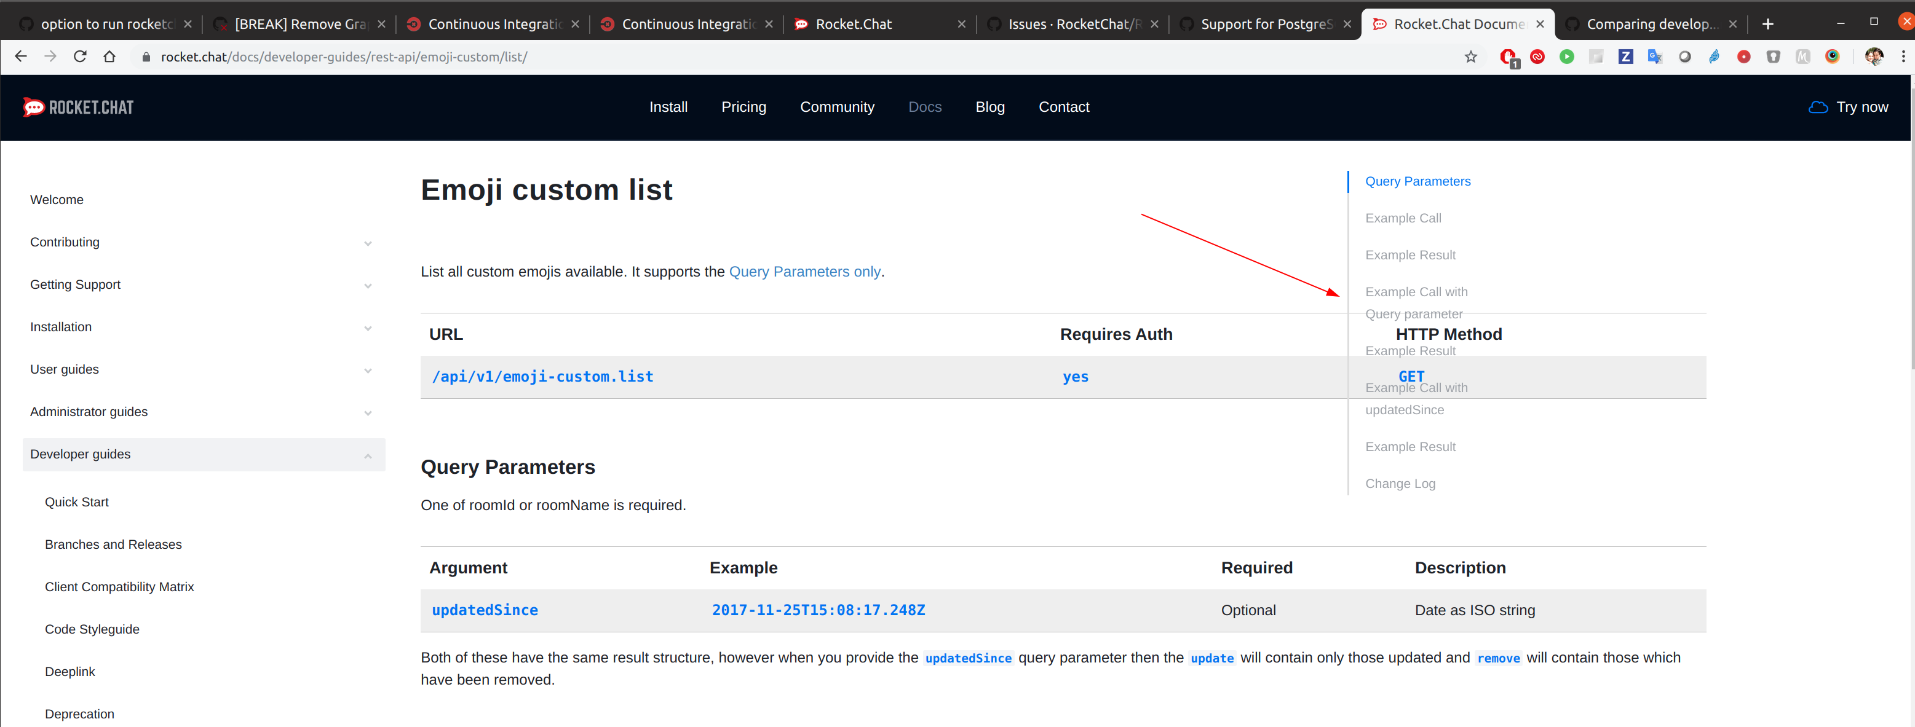Click the red record extension icon
Viewport: 1915px width, 727px height.
coord(1743,57)
